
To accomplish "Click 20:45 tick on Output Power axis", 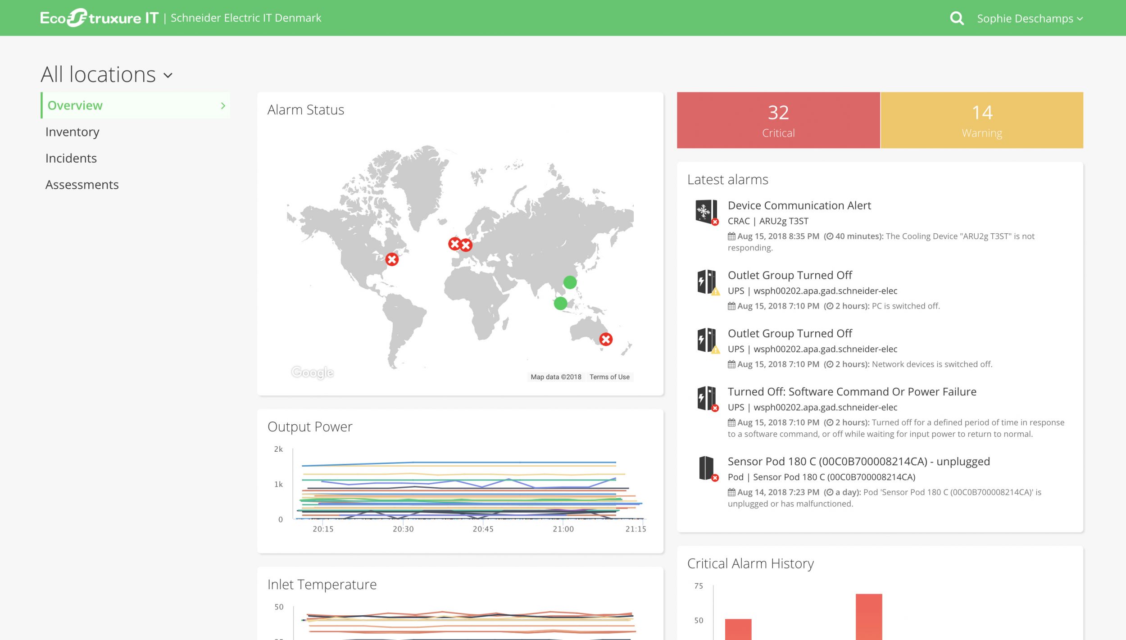I will (x=483, y=529).
